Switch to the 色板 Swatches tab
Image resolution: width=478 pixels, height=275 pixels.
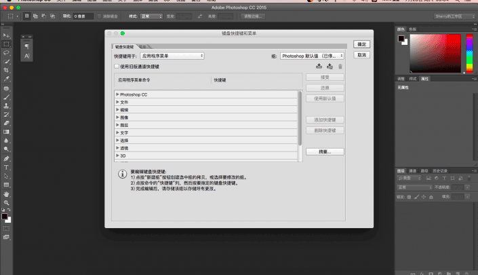[413, 29]
